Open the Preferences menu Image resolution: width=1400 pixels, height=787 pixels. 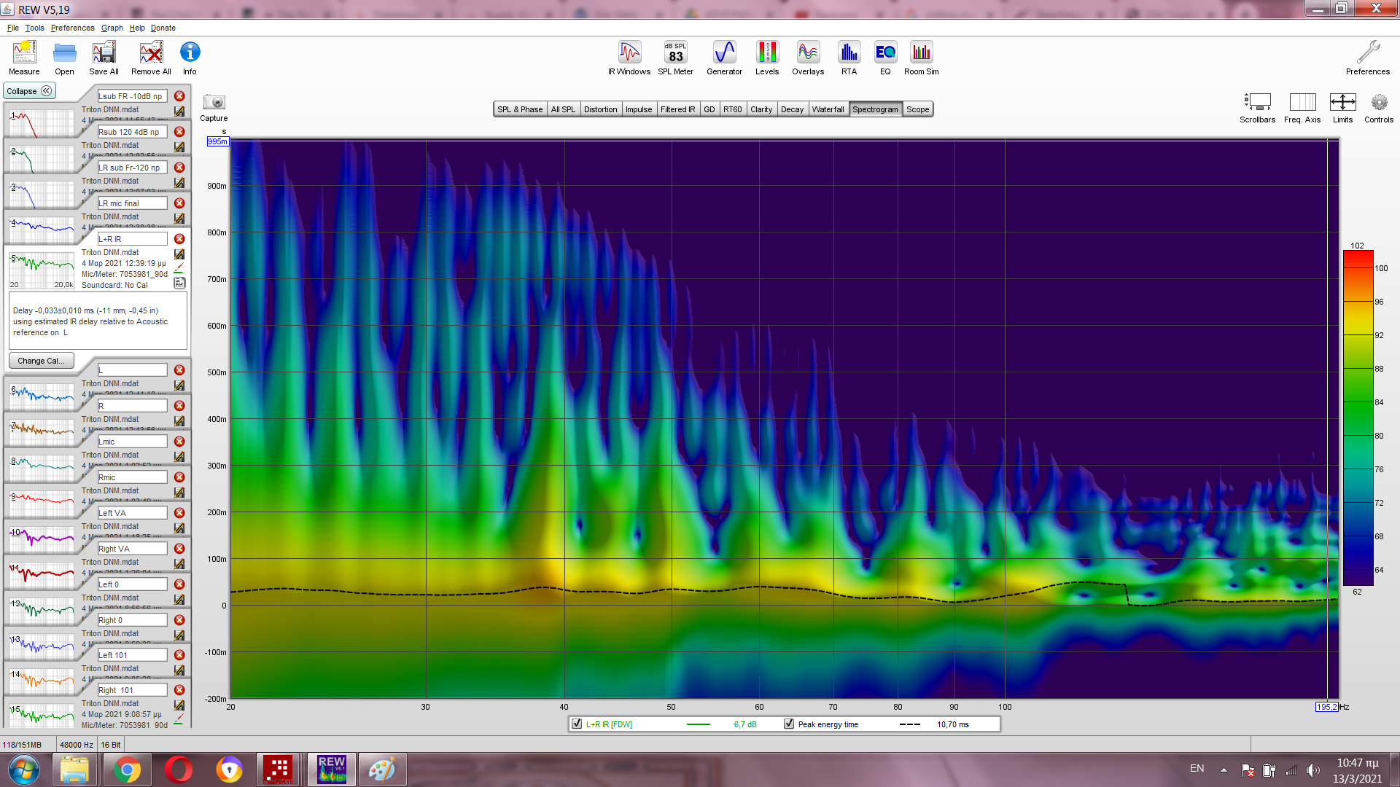pos(72,28)
